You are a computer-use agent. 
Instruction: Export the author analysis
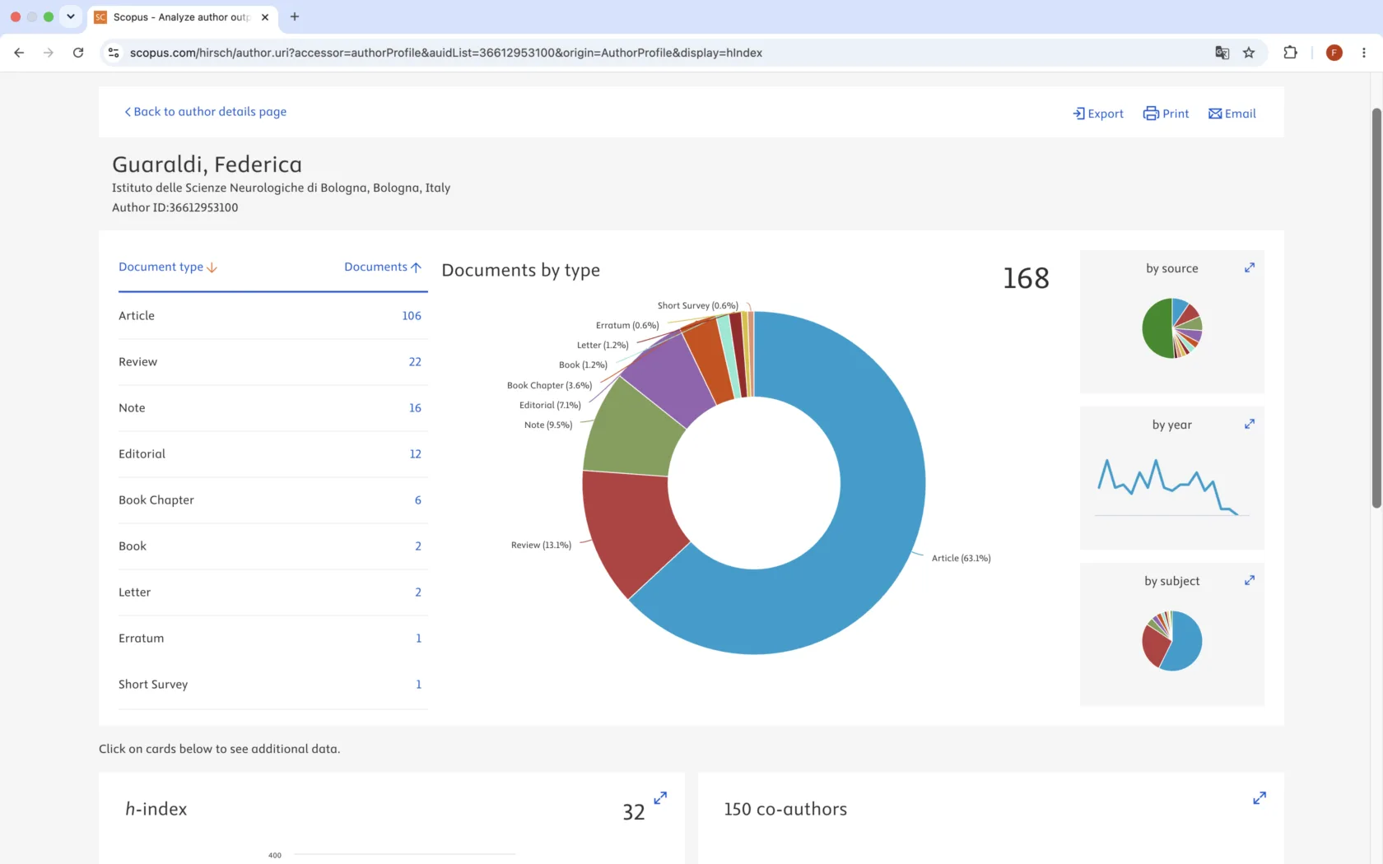click(x=1098, y=114)
